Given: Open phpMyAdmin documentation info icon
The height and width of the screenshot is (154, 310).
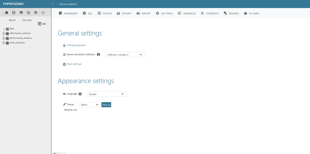Looking at the screenshot, I should [21, 13].
